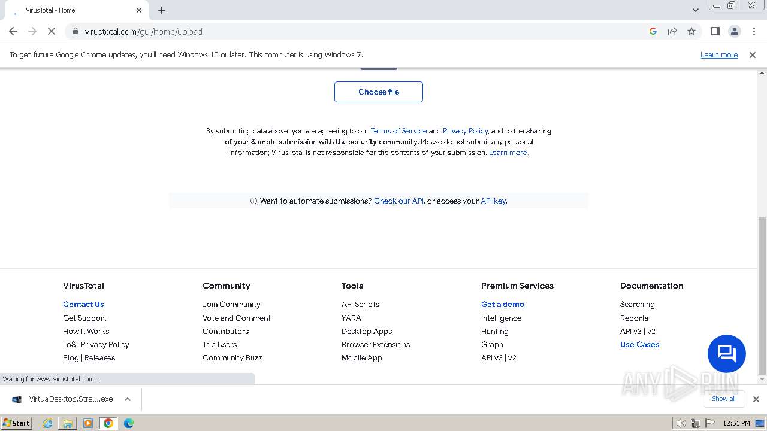Open API Scripts under Tools
The width and height of the screenshot is (767, 431).
[x=360, y=304]
